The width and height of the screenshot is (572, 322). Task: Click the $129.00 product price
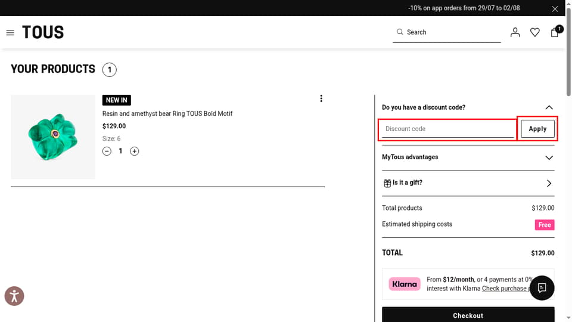[x=114, y=126]
